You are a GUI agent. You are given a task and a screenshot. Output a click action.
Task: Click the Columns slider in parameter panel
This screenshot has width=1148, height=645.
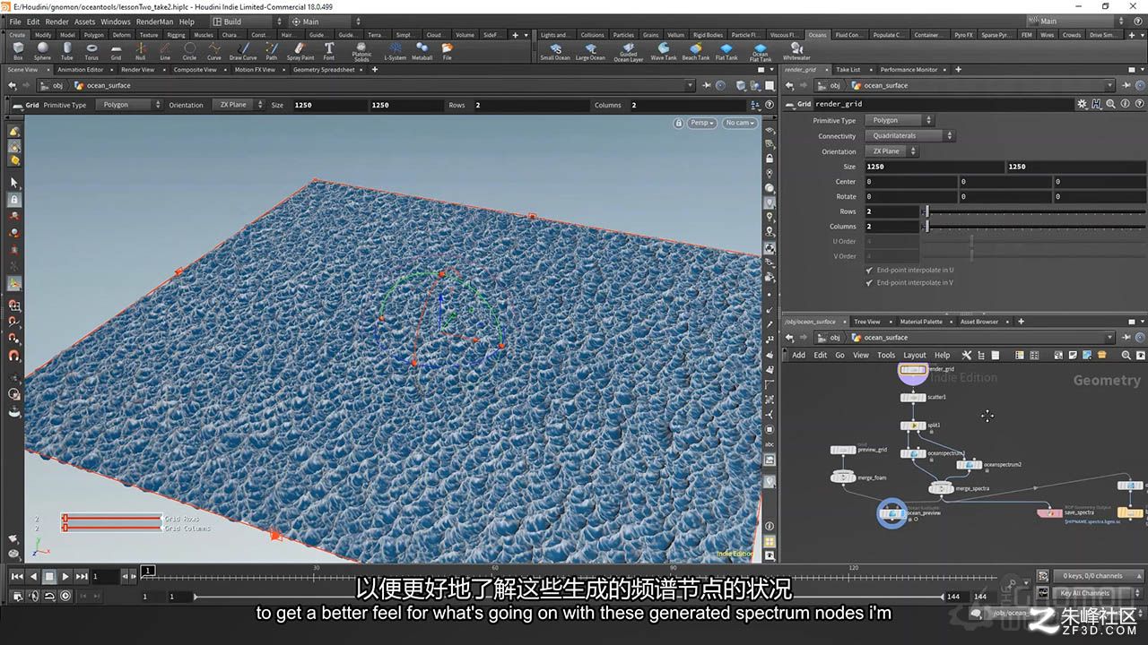(1035, 227)
